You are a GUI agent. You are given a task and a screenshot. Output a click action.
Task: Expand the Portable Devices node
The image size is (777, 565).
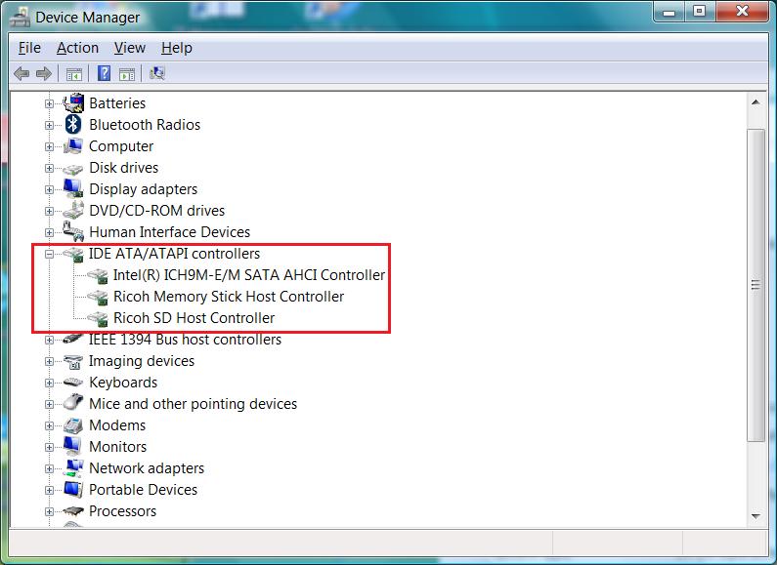click(x=49, y=490)
